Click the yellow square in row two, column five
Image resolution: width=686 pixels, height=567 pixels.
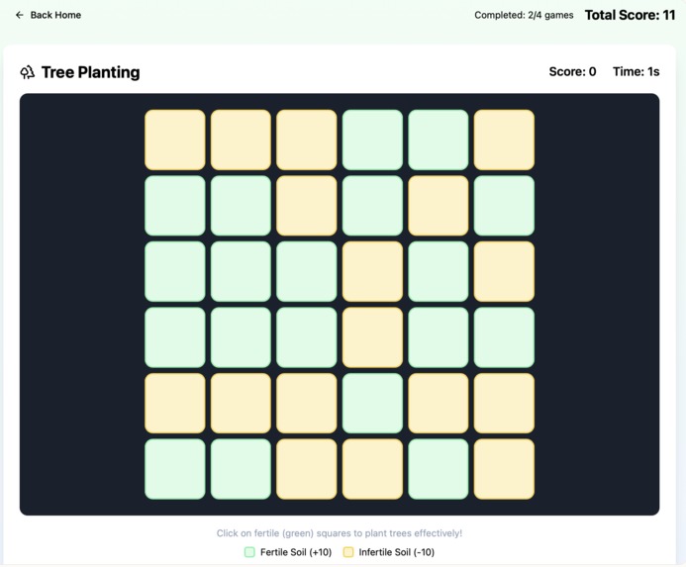point(439,206)
